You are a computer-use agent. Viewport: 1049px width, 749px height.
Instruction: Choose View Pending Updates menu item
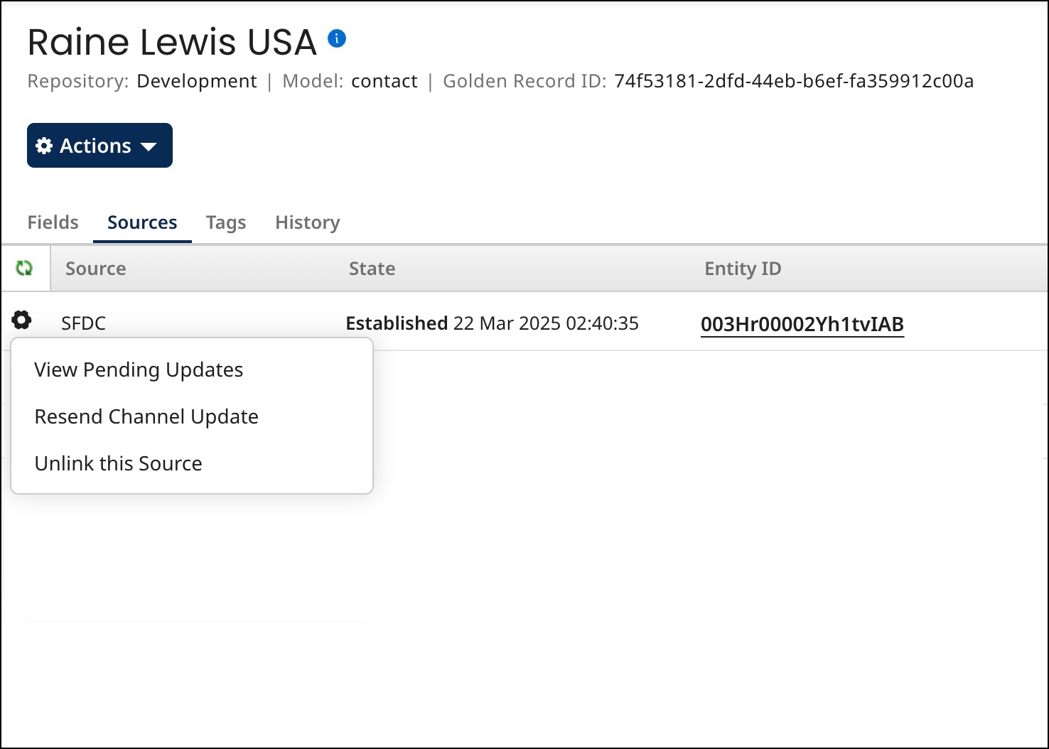coord(139,370)
